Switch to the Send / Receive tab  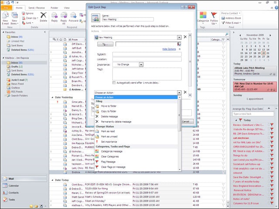coord(37,8)
